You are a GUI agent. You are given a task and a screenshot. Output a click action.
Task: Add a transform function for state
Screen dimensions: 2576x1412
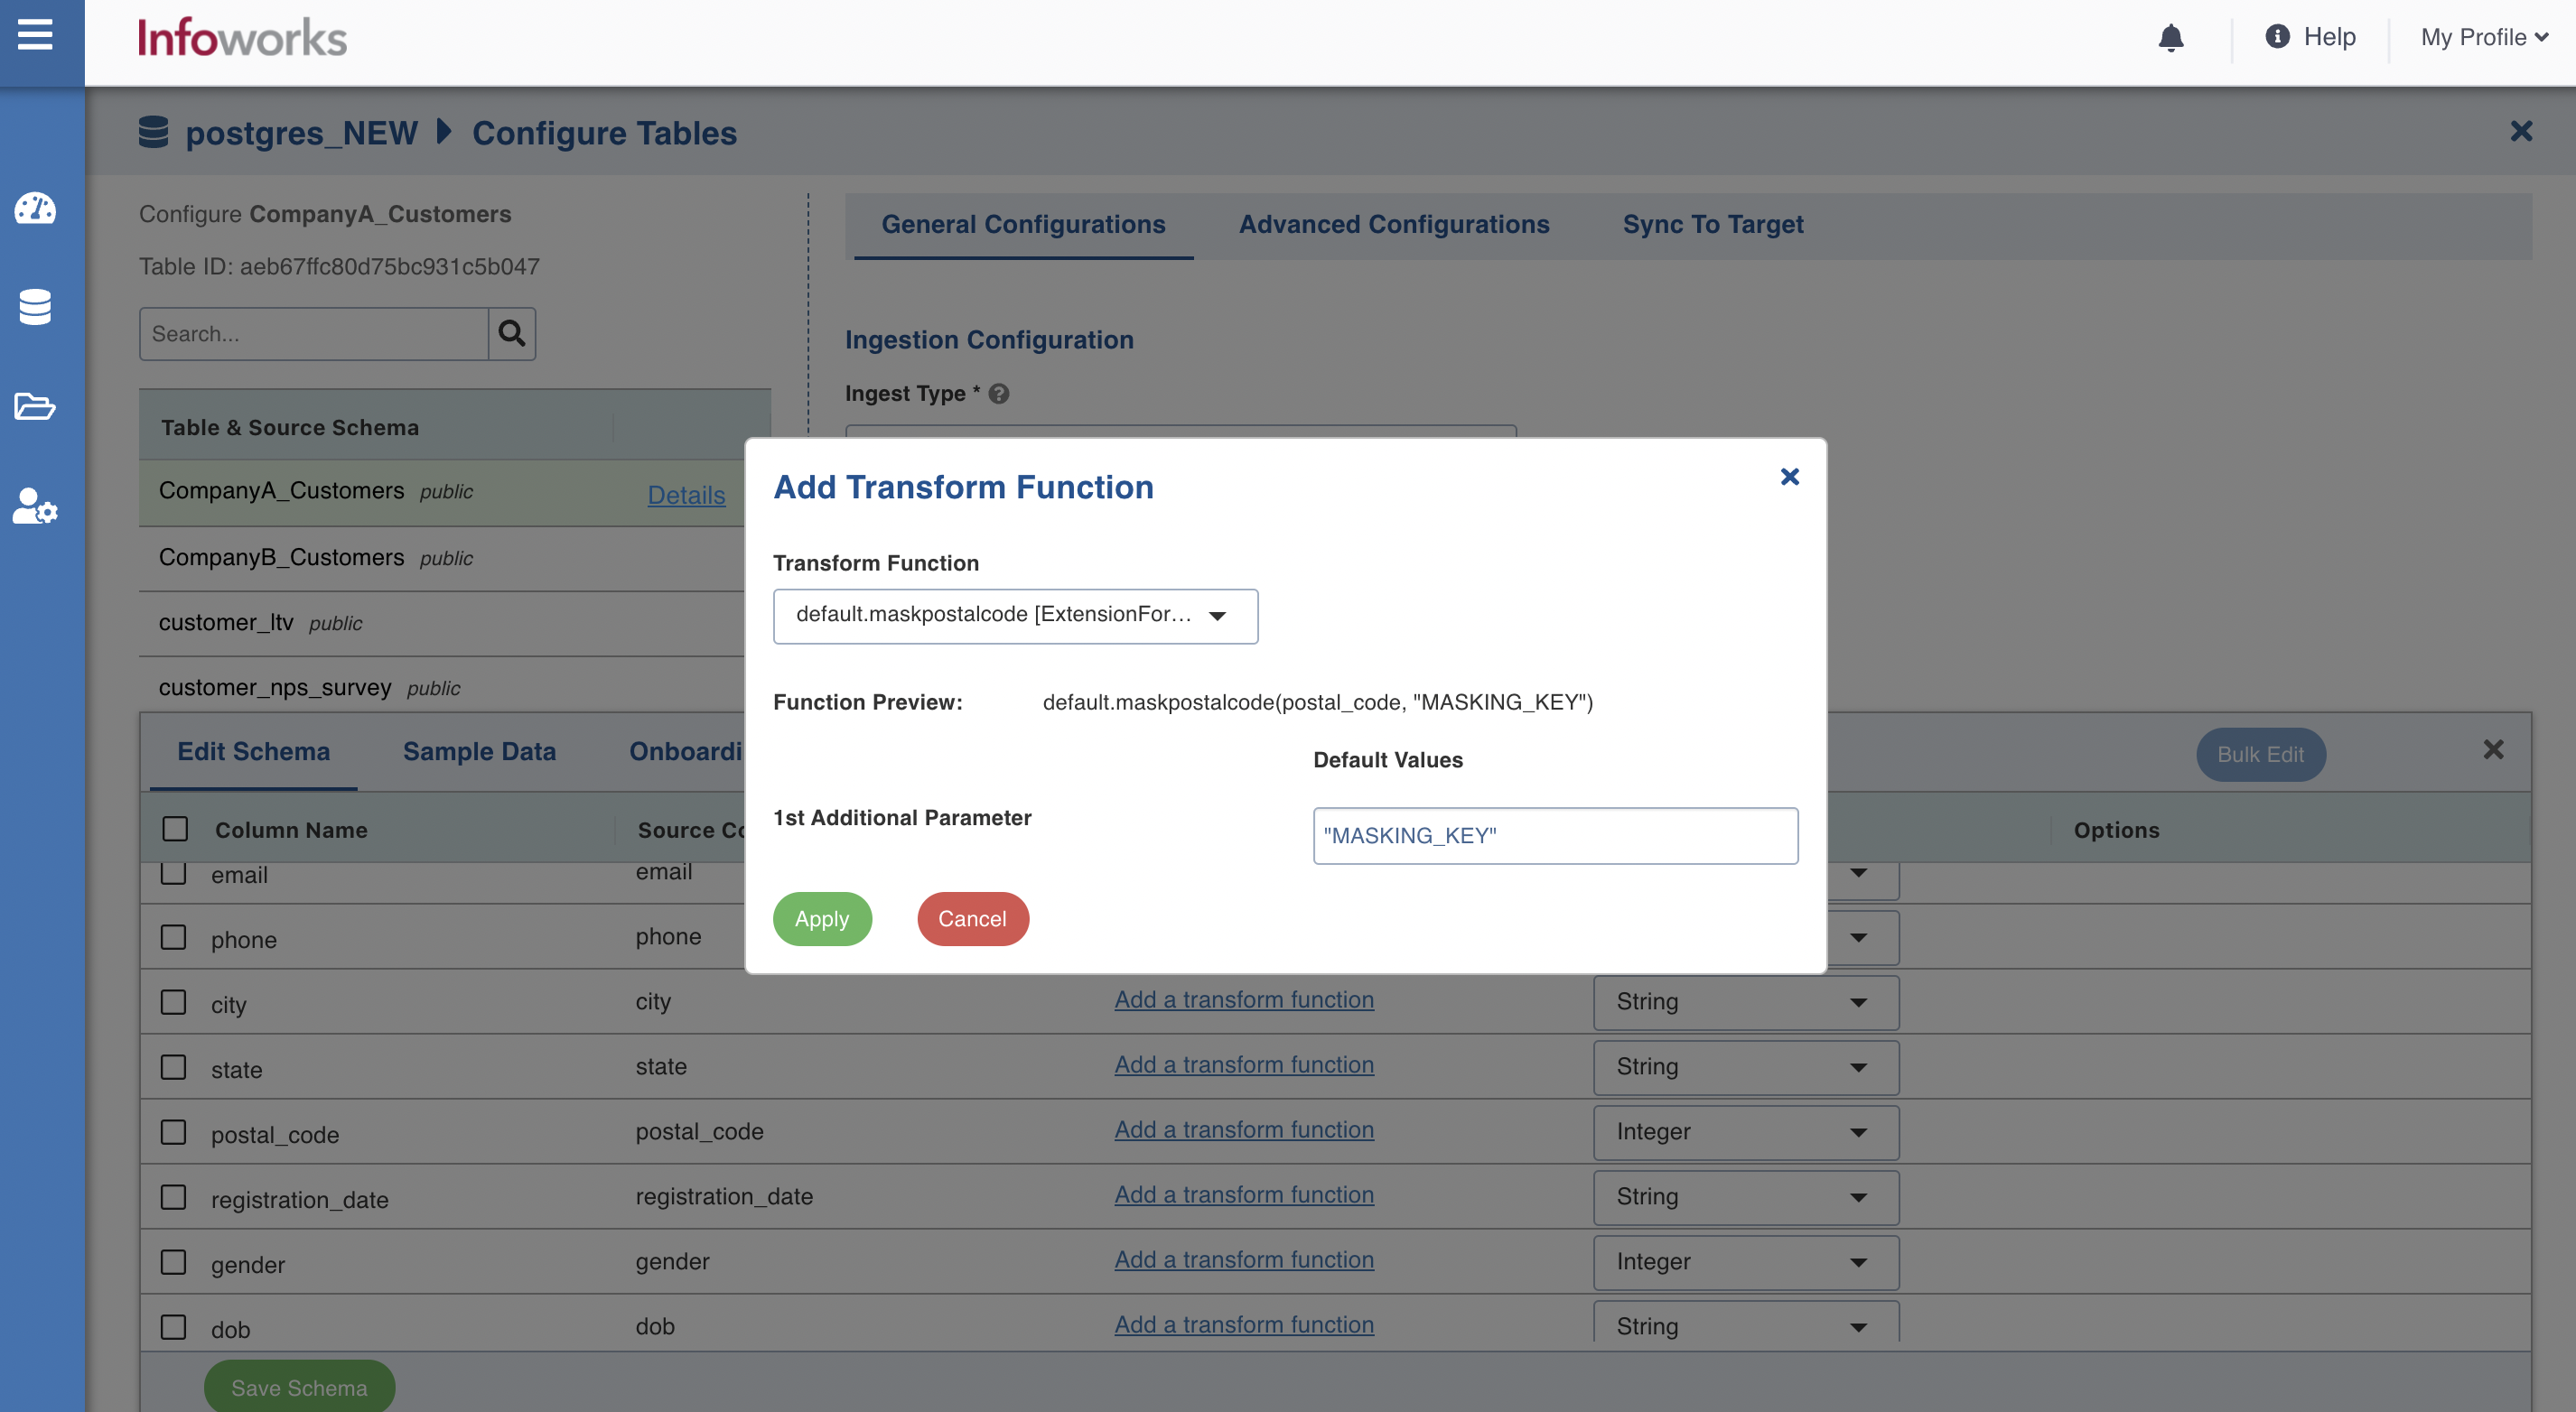1244,1064
